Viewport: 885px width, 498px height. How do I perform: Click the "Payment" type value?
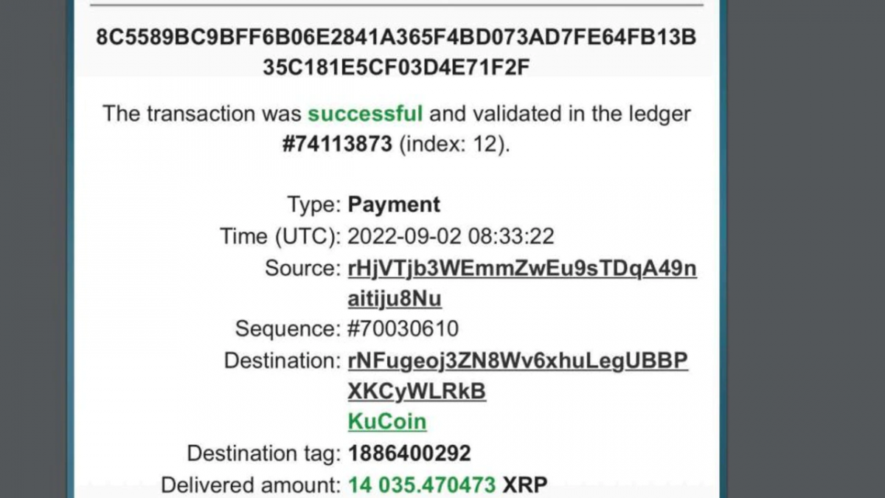pos(394,204)
